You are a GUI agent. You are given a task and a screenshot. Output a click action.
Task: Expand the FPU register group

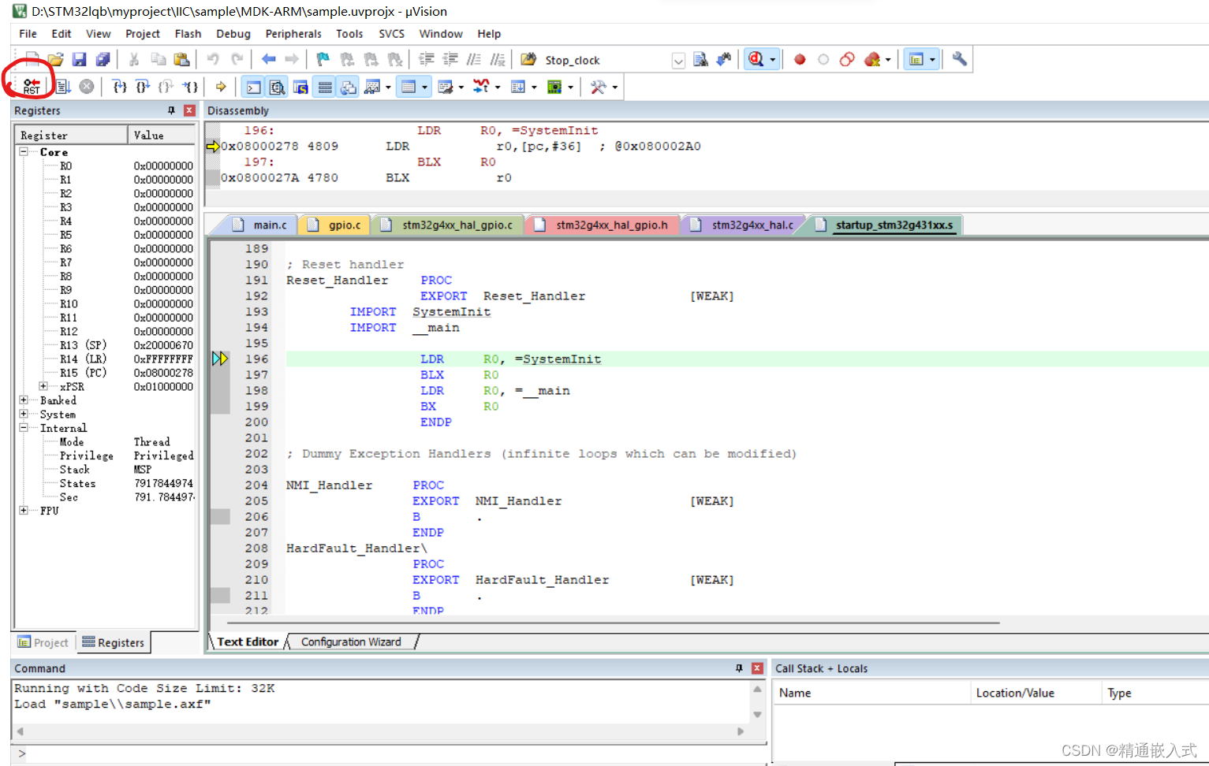click(x=24, y=511)
